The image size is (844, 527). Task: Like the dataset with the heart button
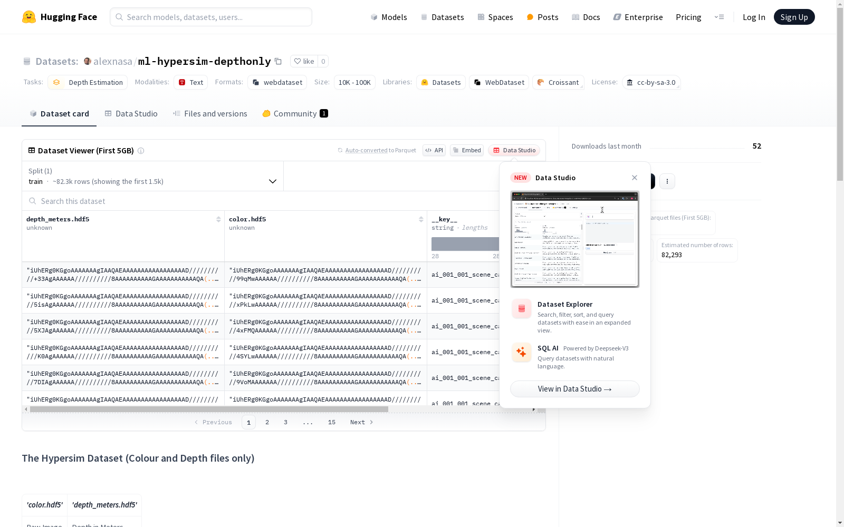pyautogui.click(x=304, y=61)
